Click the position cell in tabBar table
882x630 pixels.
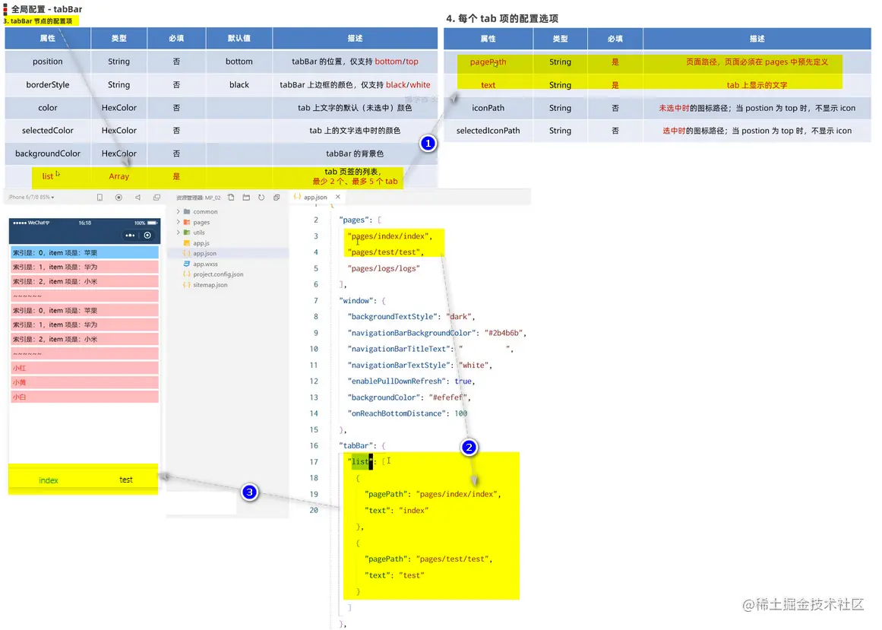point(48,62)
